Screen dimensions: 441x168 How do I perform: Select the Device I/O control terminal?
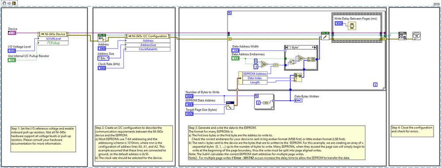pyautogui.click(x=12, y=33)
